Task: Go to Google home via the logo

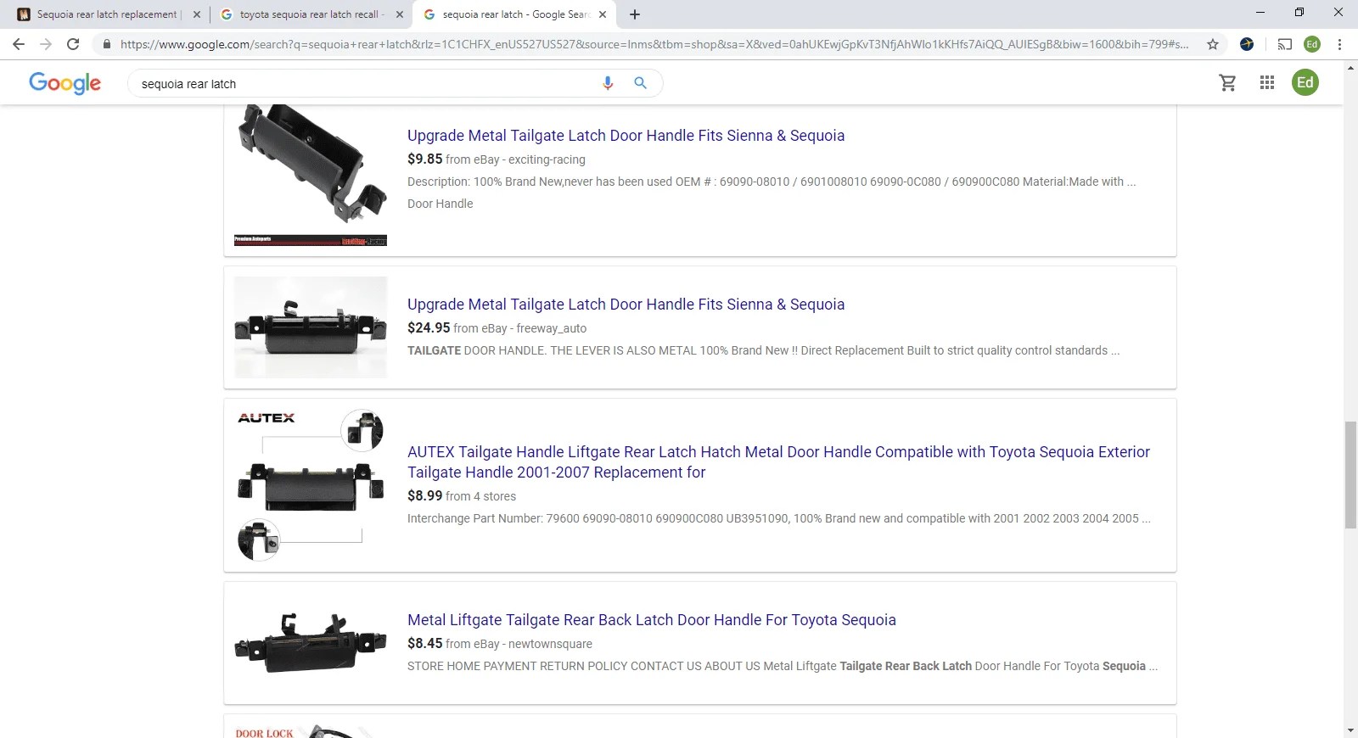Action: pyautogui.click(x=65, y=83)
